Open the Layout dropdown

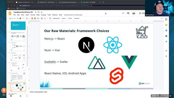coord(64,18)
